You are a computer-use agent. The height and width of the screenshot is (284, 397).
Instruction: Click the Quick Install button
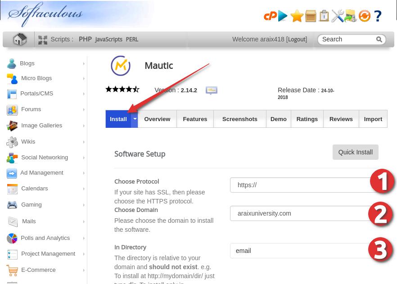pyautogui.click(x=356, y=152)
